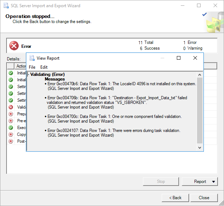Maximize the Import and Export Wizard window
This screenshot has height=206, width=224.
[x=199, y=5]
